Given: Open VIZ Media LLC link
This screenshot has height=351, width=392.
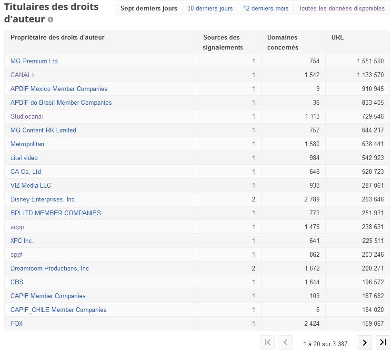Looking at the screenshot, I should pyautogui.click(x=31, y=185).
